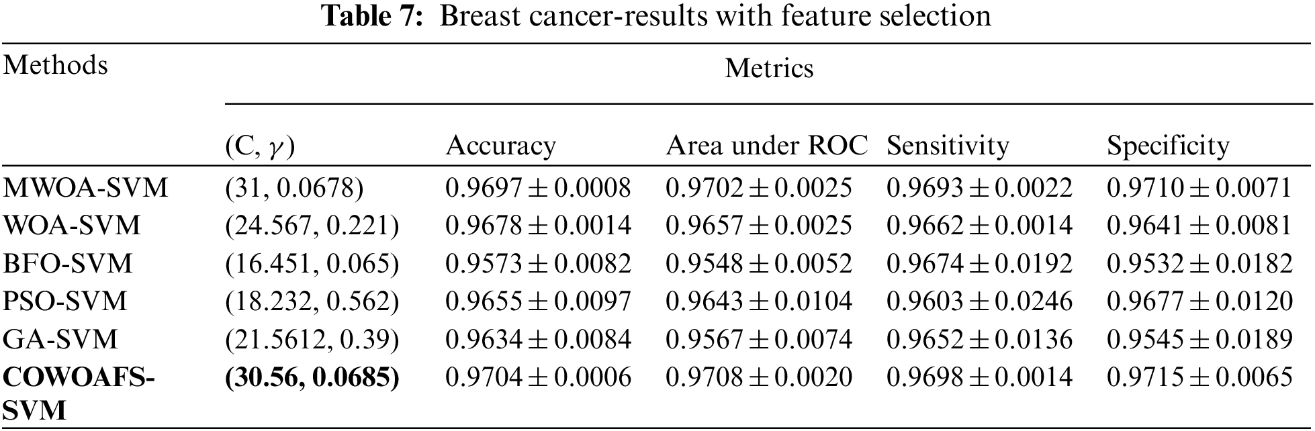Select MWOA-SVM accuracy value 0.9697 ± 0.0008
Image resolution: width=1315 pixels, height=431 pixels.
tap(538, 188)
